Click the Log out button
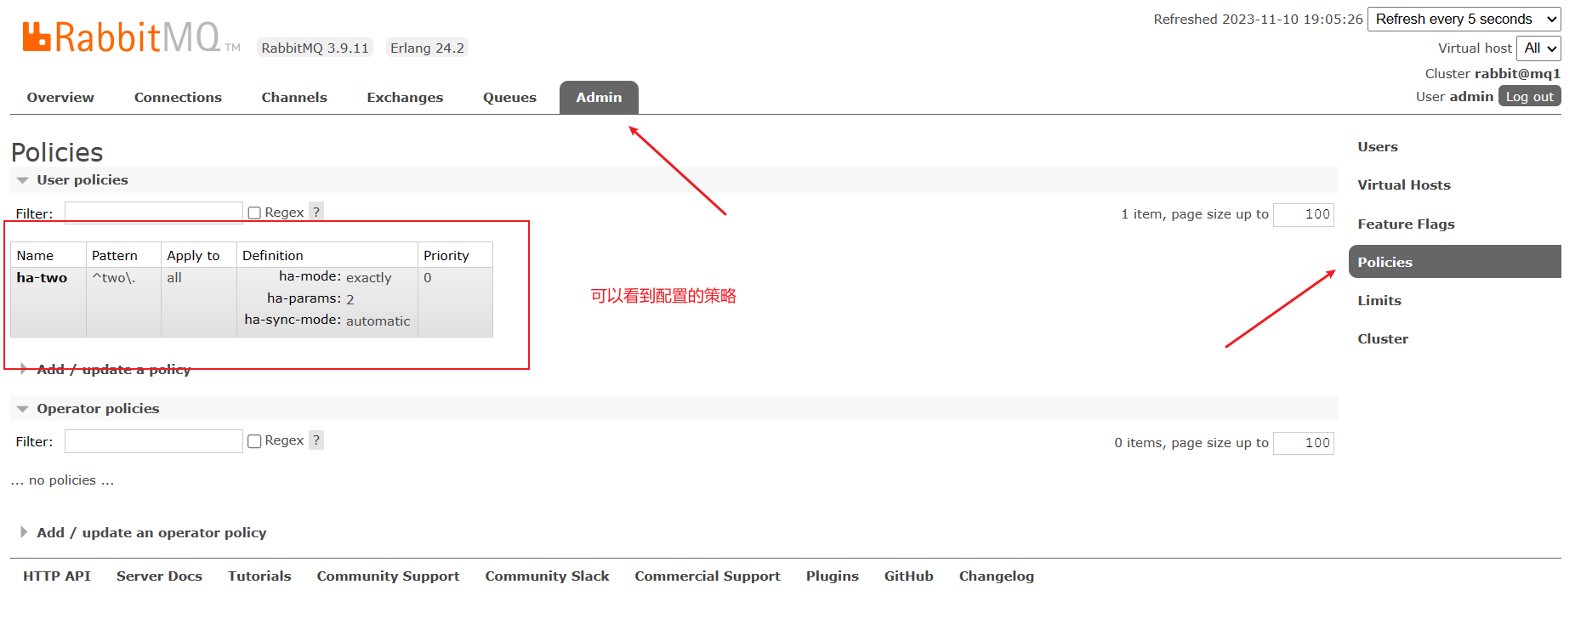1575x630 pixels. tap(1529, 96)
